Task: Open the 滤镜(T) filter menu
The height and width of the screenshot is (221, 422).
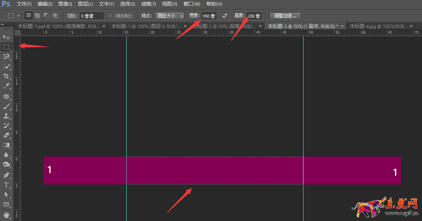Action: (x=148, y=4)
